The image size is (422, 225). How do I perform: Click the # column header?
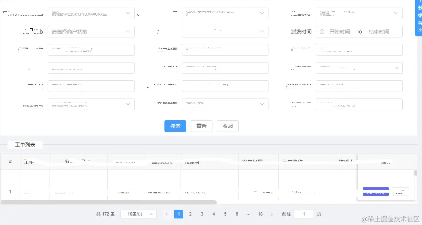tap(10, 161)
